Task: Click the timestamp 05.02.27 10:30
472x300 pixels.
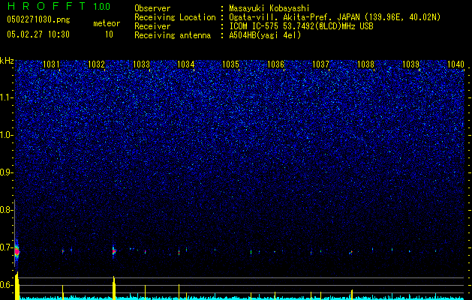Action: (x=38, y=34)
